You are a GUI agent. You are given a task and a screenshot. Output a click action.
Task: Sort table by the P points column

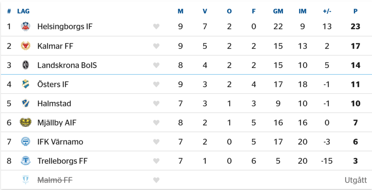(355, 11)
